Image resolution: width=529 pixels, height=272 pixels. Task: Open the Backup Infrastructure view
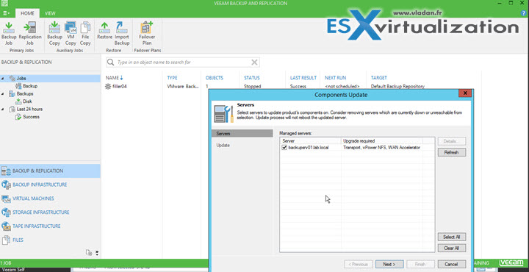point(50,185)
